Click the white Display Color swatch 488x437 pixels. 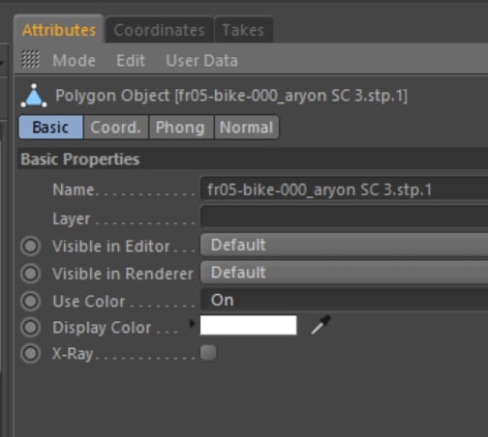[248, 325]
